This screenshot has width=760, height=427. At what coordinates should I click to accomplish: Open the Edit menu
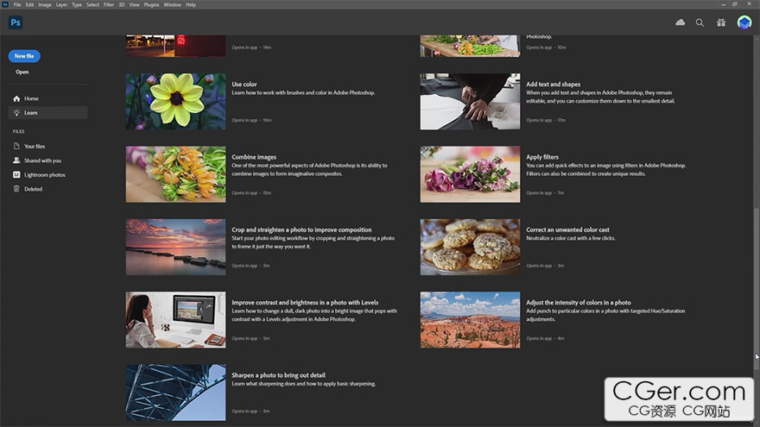coord(29,4)
